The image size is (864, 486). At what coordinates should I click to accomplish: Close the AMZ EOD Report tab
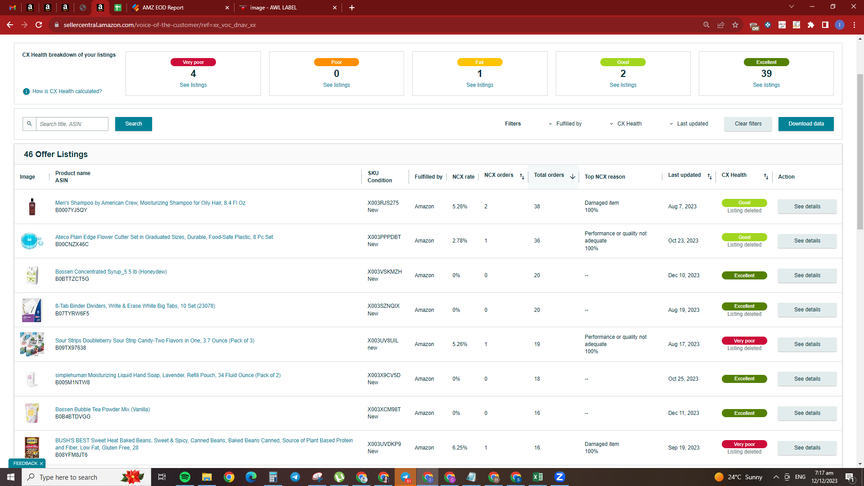coord(227,8)
